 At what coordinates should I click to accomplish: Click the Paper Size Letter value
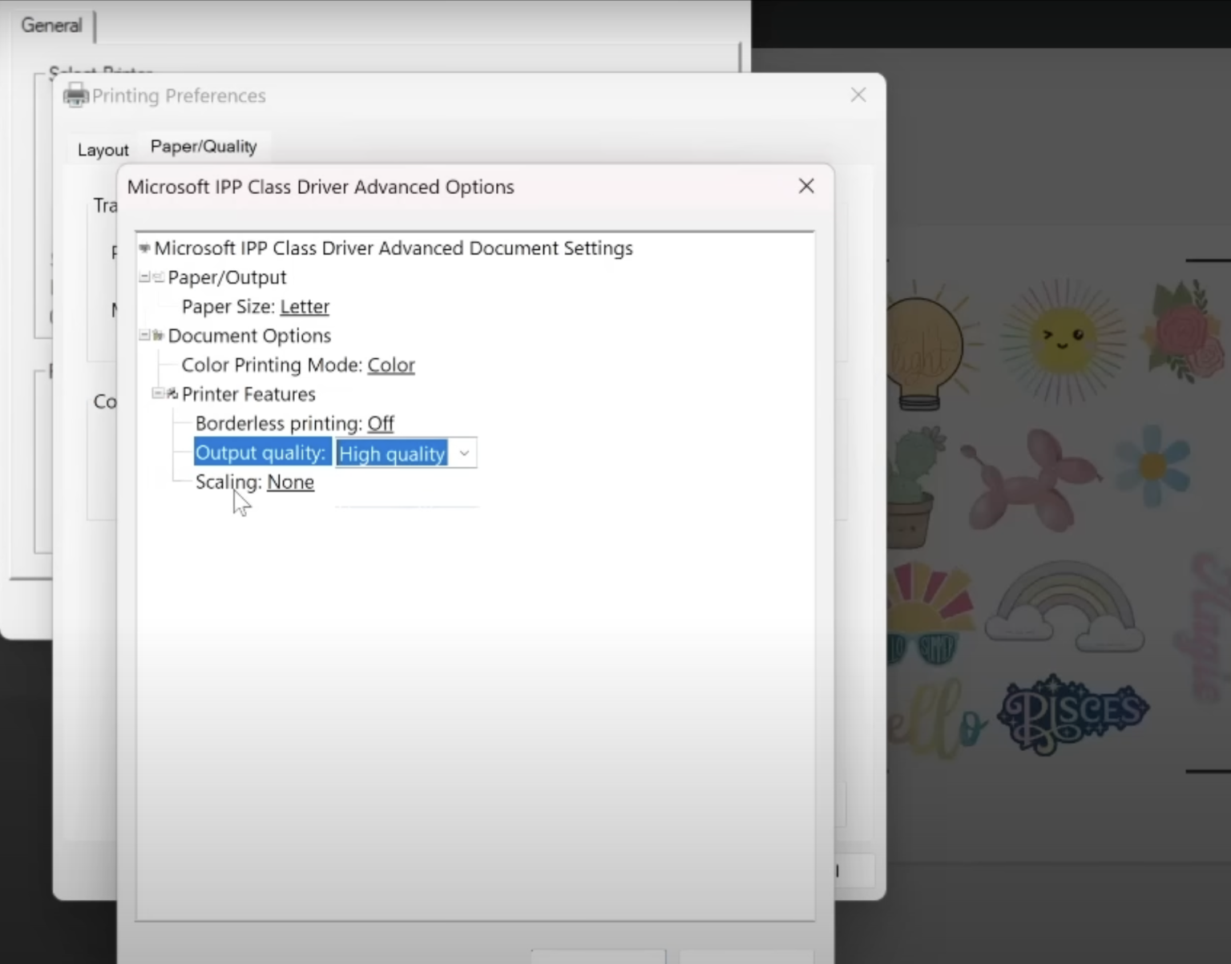click(305, 307)
